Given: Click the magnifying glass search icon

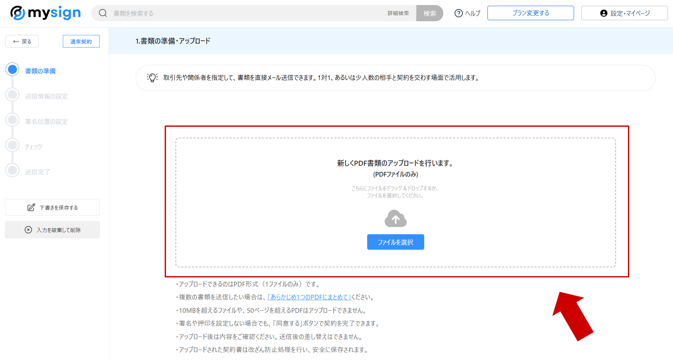Looking at the screenshot, I should pyautogui.click(x=103, y=13).
